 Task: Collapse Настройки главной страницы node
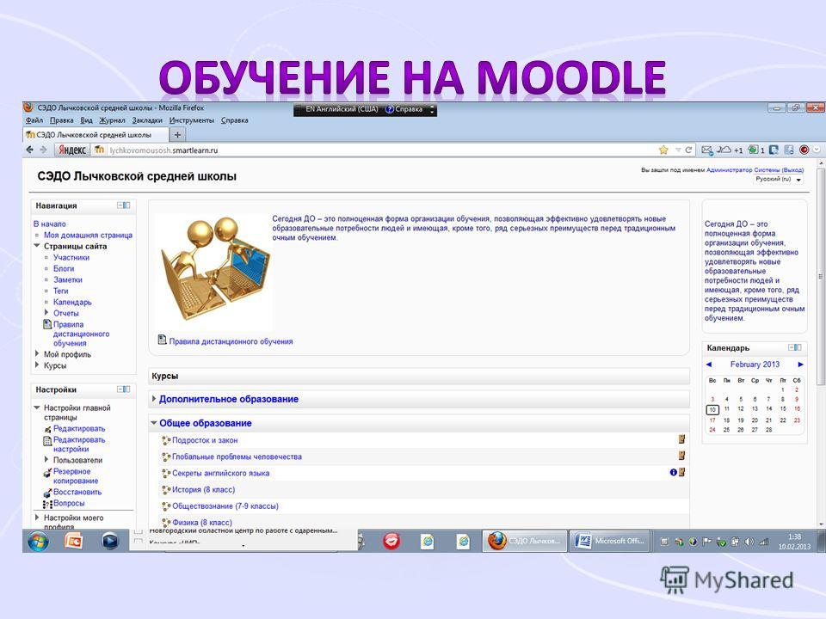(37, 408)
